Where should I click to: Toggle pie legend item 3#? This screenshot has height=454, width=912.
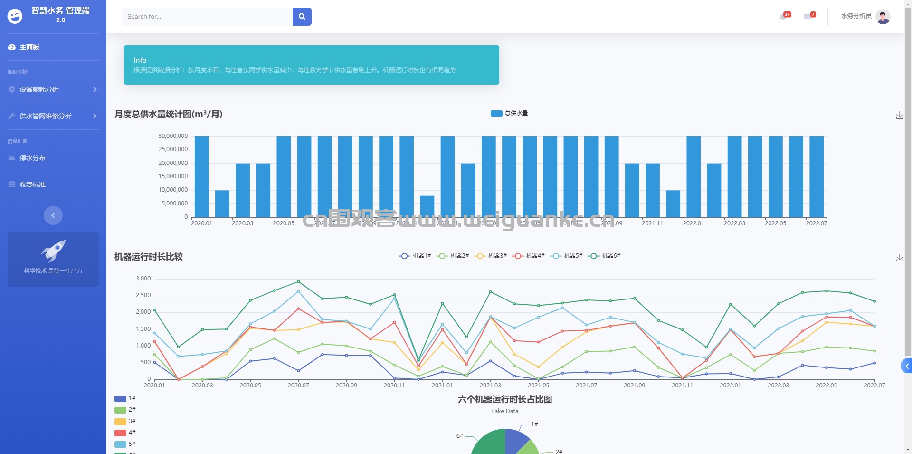(x=125, y=421)
